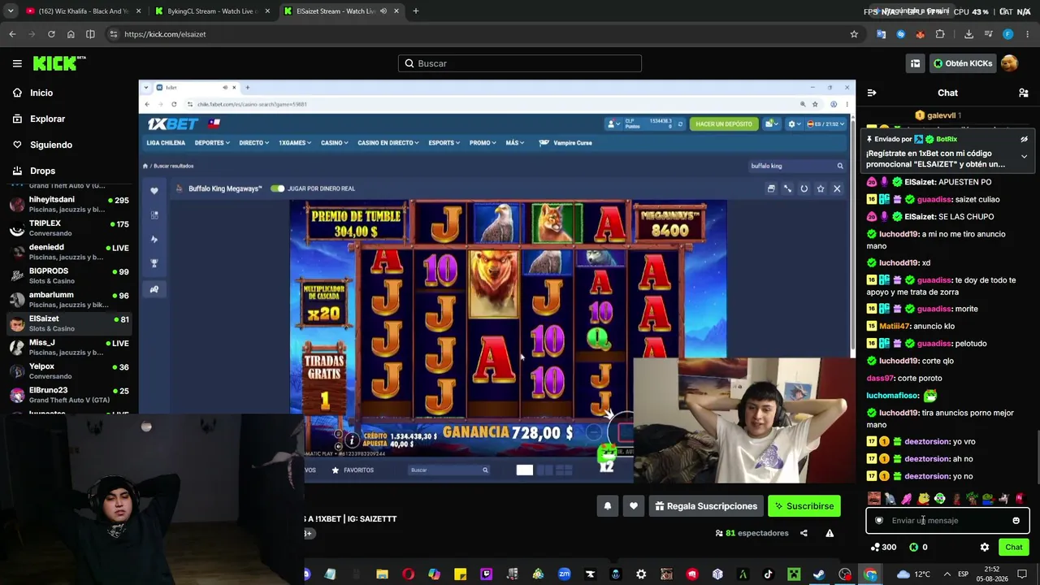This screenshot has height=585, width=1040.
Task: Expand the pinned 1xBet promo message
Action: [1024, 156]
